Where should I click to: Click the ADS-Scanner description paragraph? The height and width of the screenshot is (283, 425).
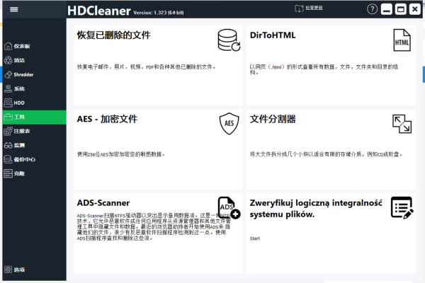pos(154,226)
